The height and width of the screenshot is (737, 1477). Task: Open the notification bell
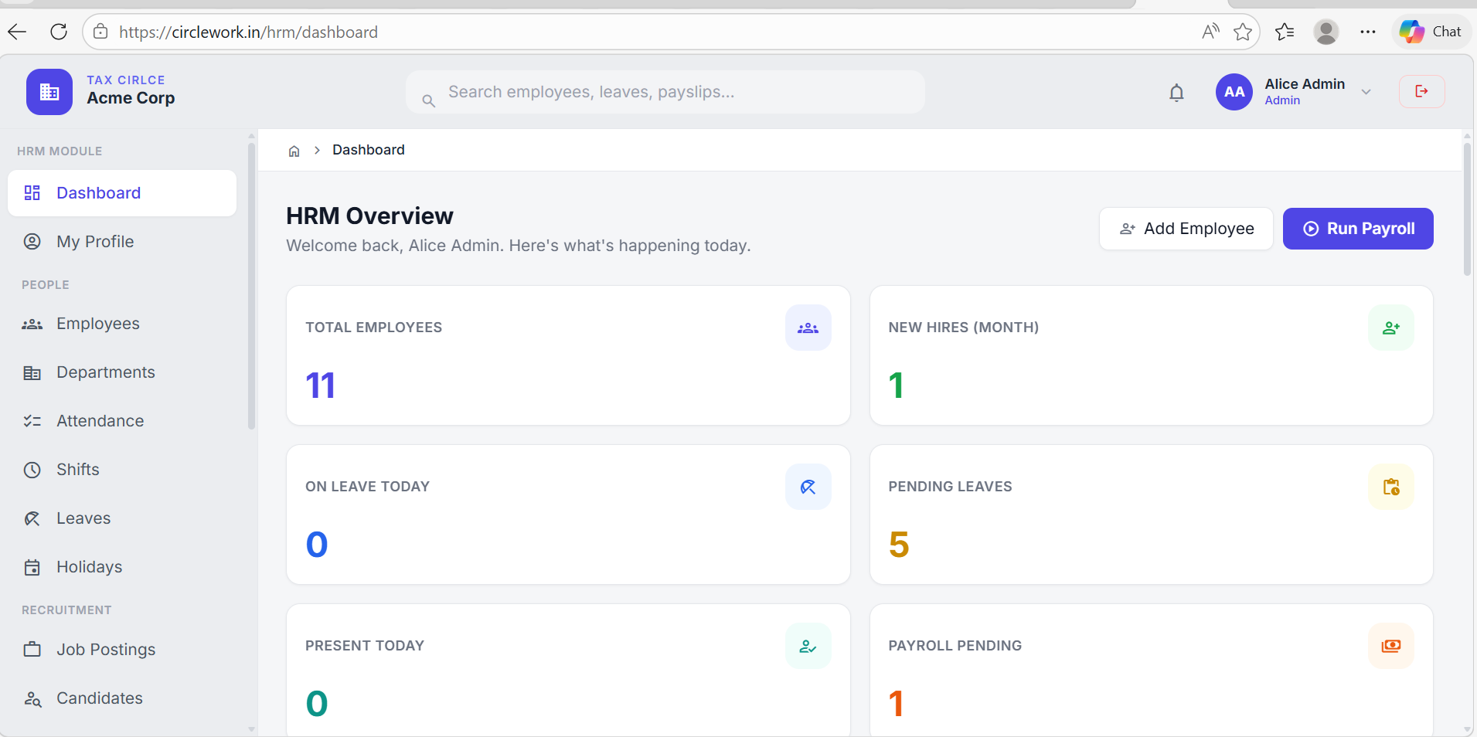pyautogui.click(x=1176, y=92)
